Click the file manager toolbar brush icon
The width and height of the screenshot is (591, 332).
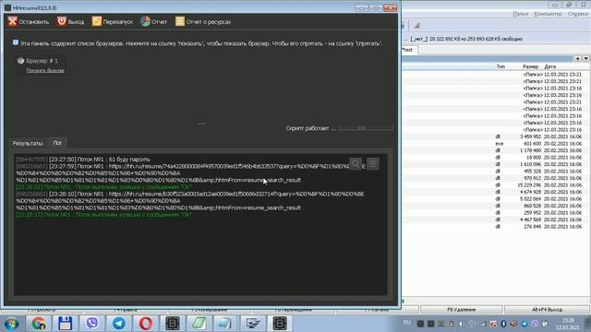416,26
